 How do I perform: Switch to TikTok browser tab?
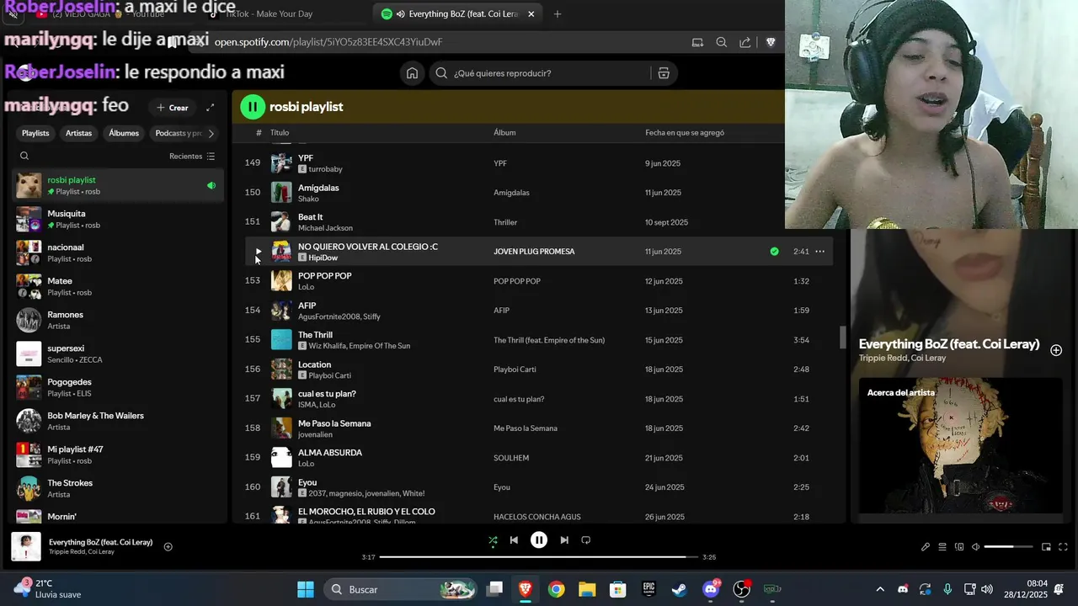[269, 14]
